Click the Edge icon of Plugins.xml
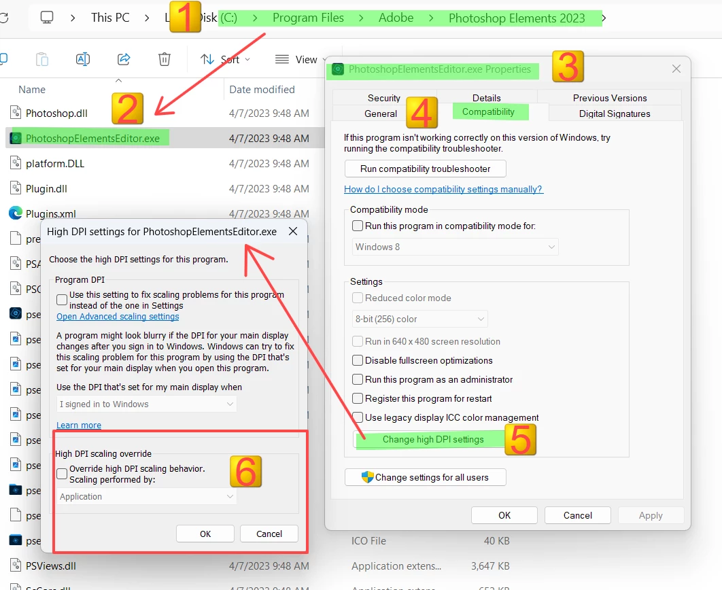The width and height of the screenshot is (722, 590). 16,213
